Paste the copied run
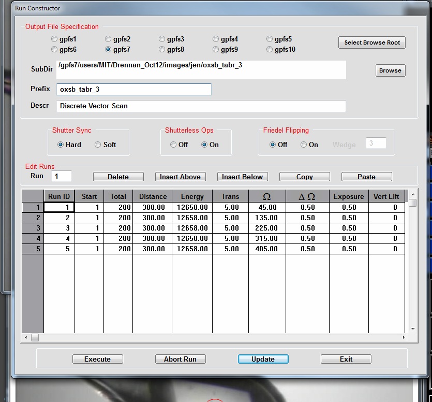The height and width of the screenshot is (402, 432). pos(366,177)
